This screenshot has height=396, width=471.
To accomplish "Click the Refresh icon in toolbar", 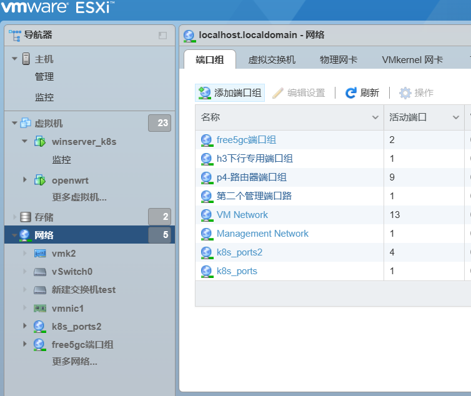I will pyautogui.click(x=350, y=93).
